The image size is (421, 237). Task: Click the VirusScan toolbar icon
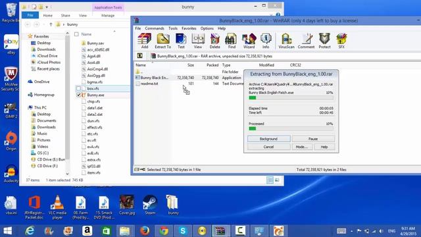pos(286,41)
